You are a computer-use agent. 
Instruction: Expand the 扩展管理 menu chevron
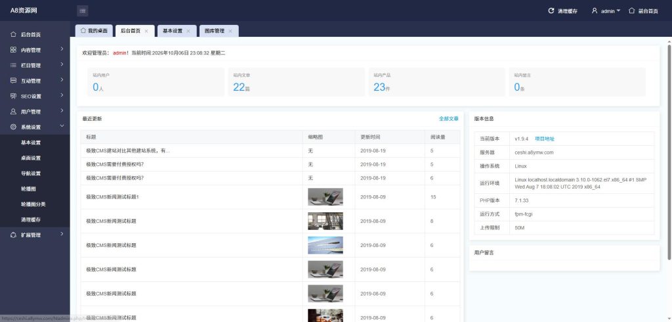pos(62,234)
